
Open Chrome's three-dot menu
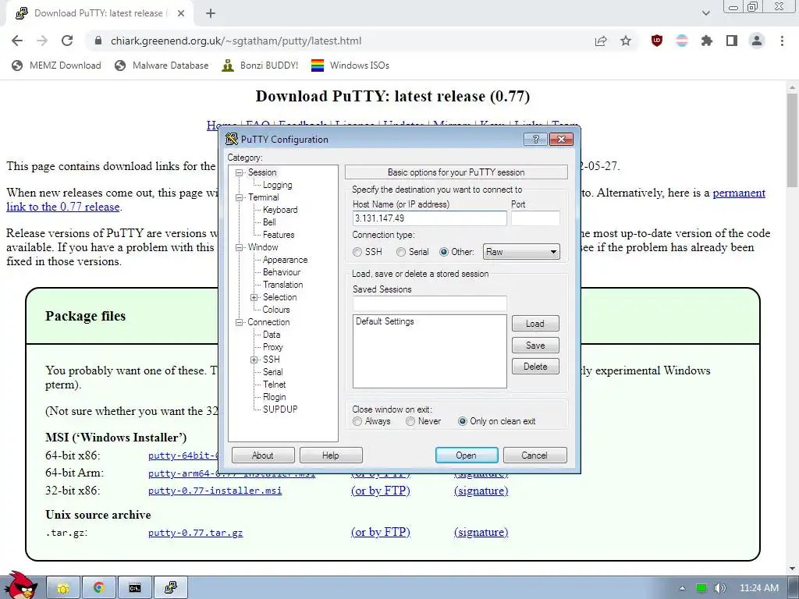point(782,41)
